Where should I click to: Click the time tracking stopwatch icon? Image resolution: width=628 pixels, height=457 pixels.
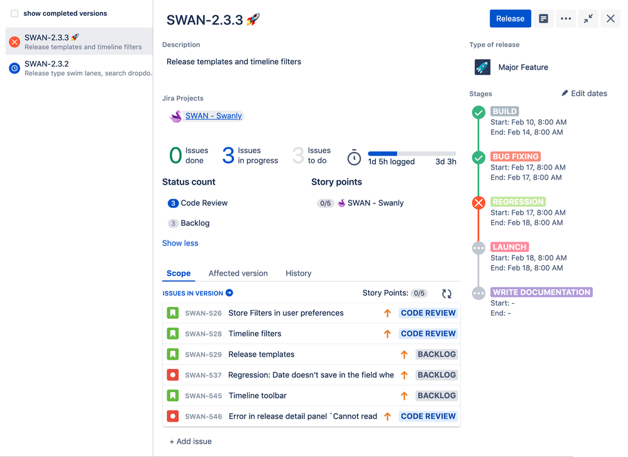tap(354, 157)
